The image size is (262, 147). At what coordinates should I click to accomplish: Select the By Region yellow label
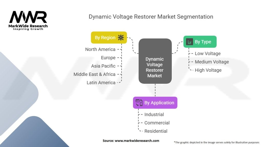(x=105, y=38)
